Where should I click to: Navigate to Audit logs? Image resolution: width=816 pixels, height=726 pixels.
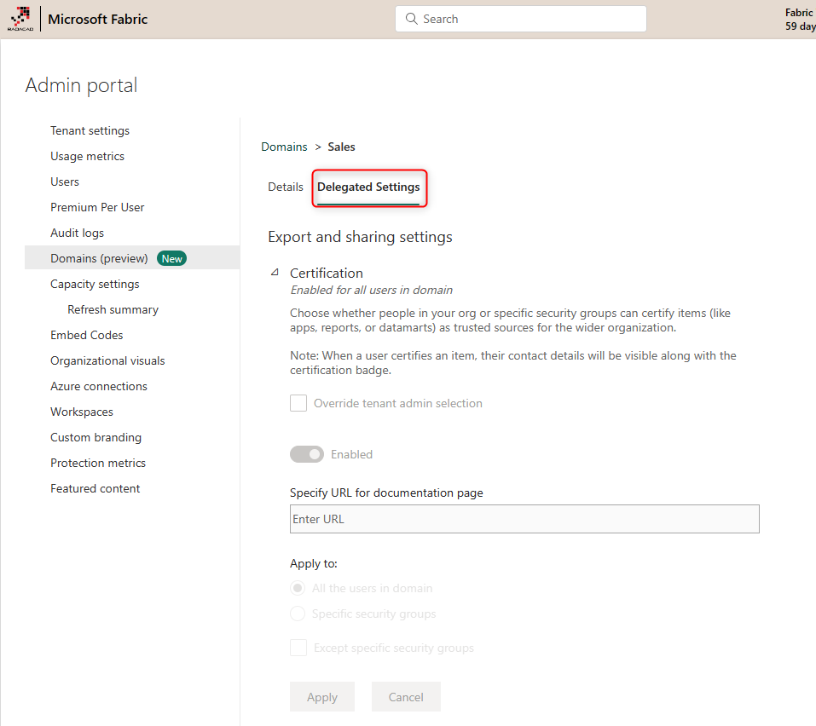point(77,233)
